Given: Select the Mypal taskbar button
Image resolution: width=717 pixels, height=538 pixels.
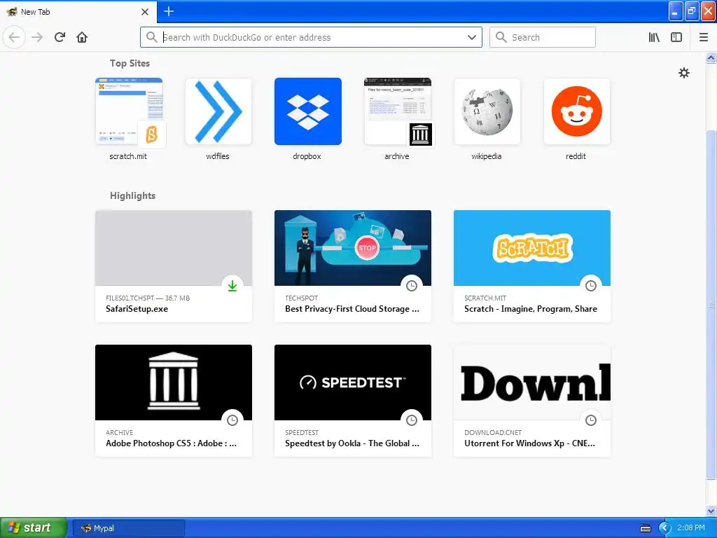Looking at the screenshot, I should click(129, 528).
